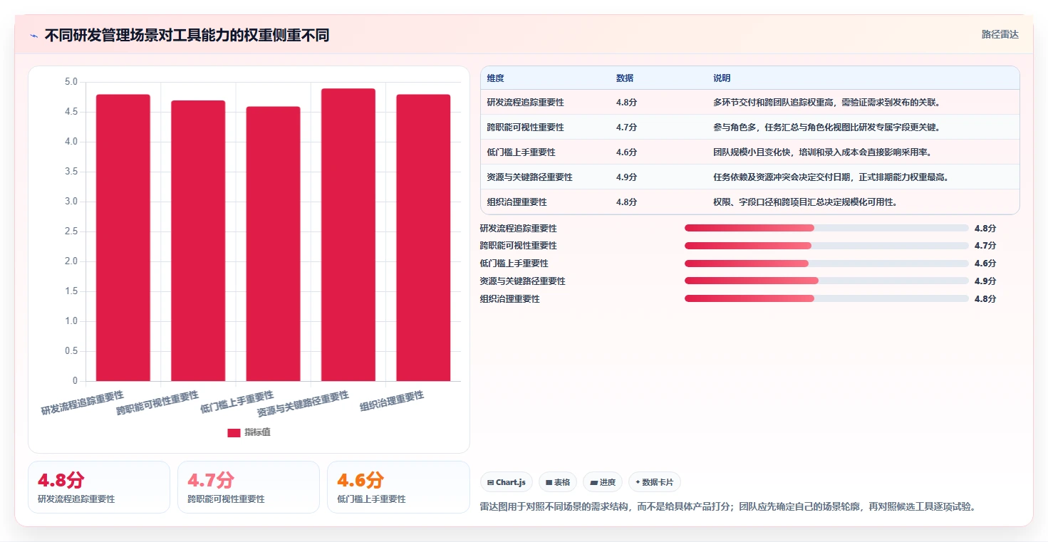
Task: Click the footer note starting 雷达图用于对照
Action: 728,507
